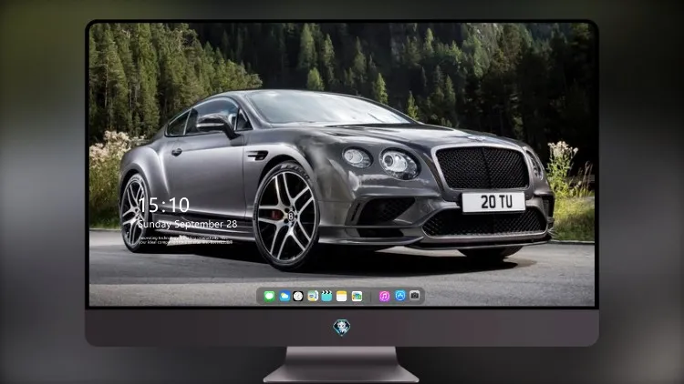Click the Sunday September 28 date text
This screenshot has height=384, width=684.
tap(188, 224)
